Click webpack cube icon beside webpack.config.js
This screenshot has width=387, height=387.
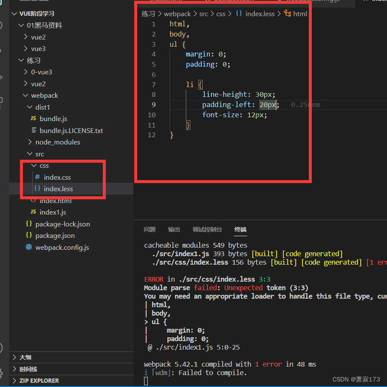tap(29, 247)
